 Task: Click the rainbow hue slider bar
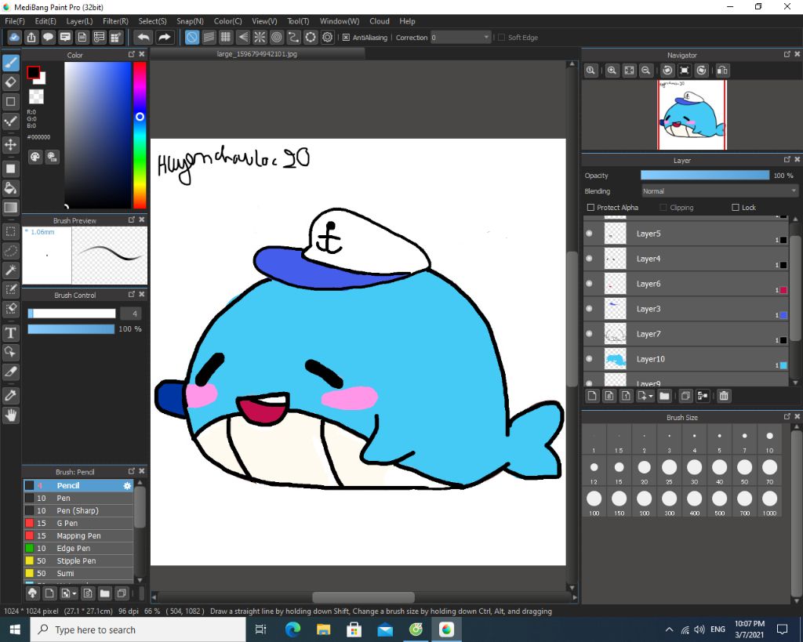(x=140, y=135)
